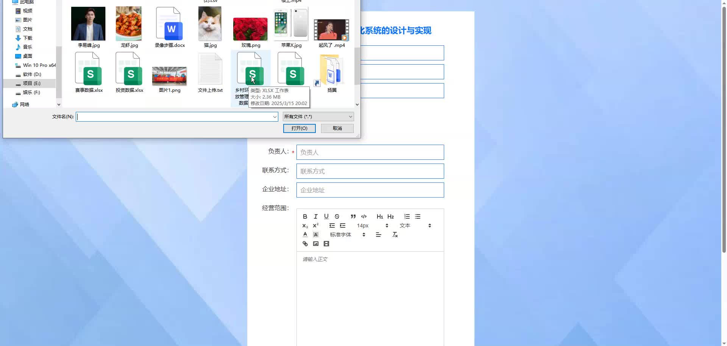Image resolution: width=727 pixels, height=346 pixels.
Task: Increase the paragraph indent
Action: (342, 226)
